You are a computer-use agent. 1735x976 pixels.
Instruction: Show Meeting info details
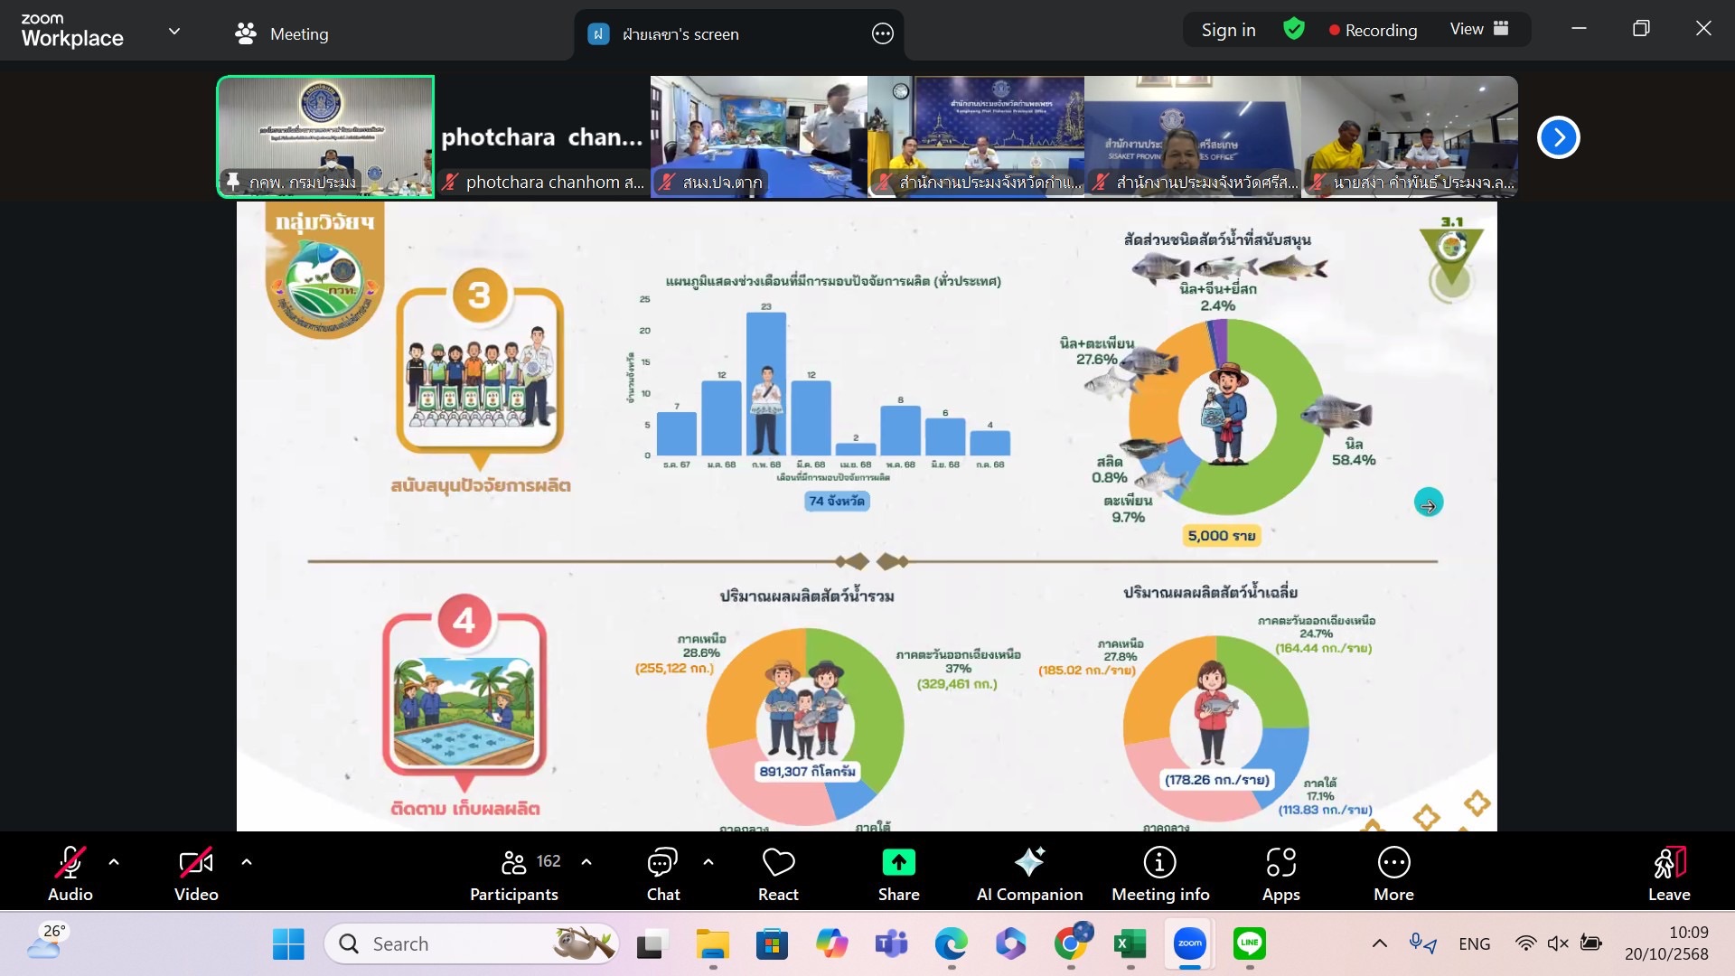click(x=1160, y=873)
